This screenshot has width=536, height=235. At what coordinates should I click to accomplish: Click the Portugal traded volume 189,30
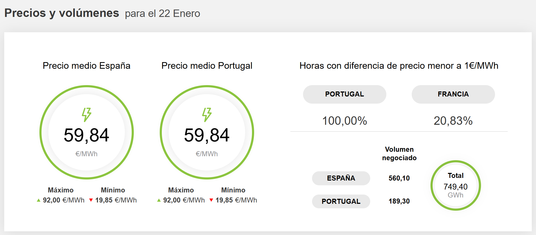(399, 201)
